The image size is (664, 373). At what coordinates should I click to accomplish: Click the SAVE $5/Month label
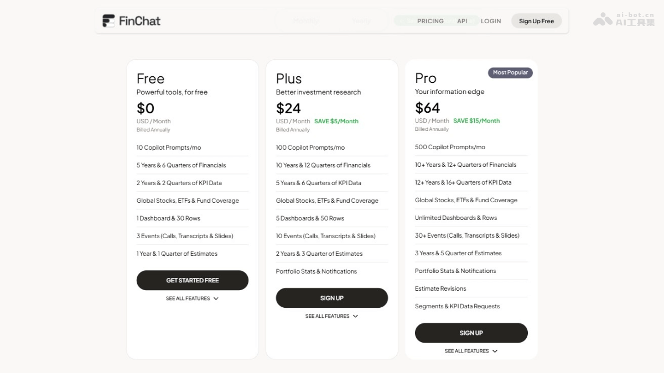coord(336,121)
